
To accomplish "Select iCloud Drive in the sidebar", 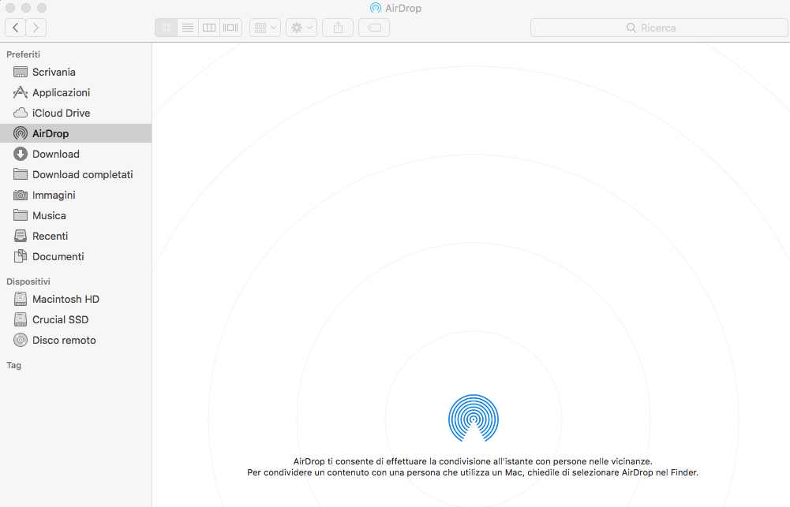I will pos(61,114).
